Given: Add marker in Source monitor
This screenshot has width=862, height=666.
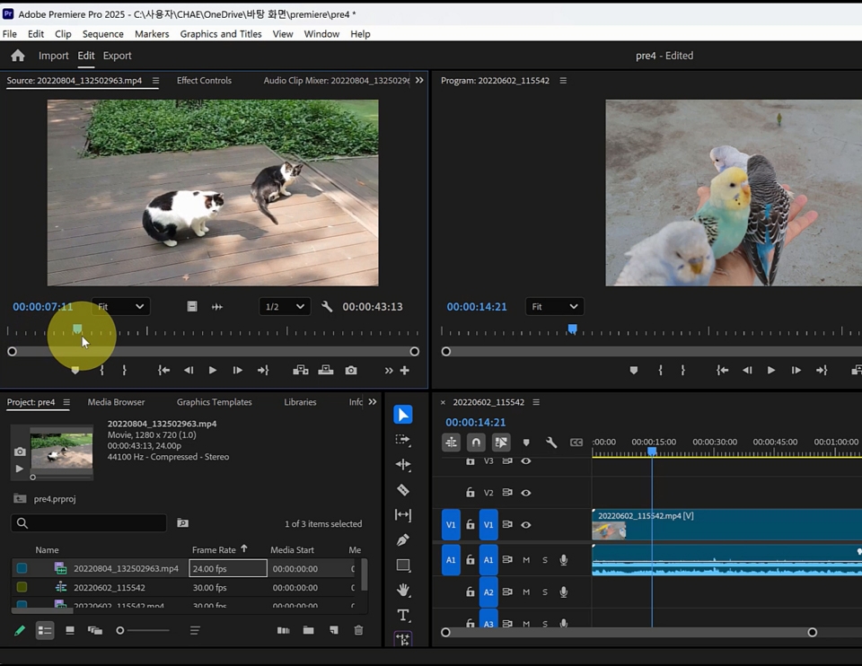Looking at the screenshot, I should point(75,371).
